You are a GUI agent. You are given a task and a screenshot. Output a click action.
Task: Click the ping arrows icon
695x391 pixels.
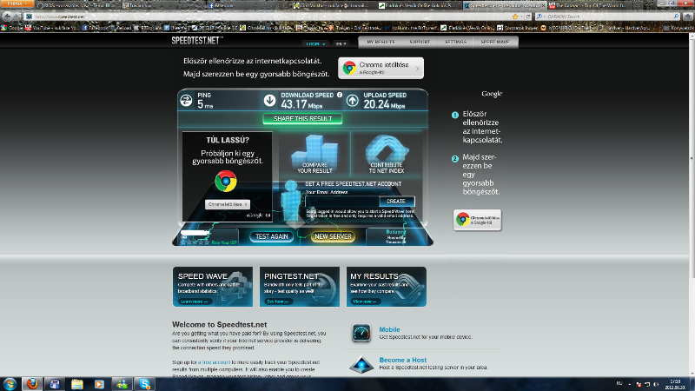[186, 101]
